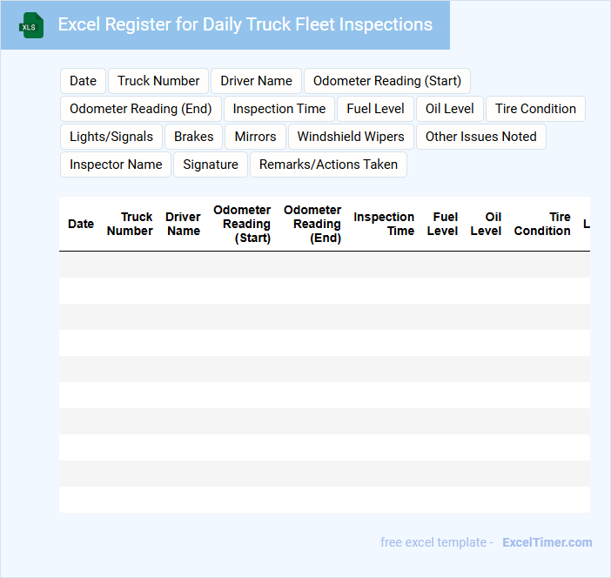Click the Inspection Time table header
The height and width of the screenshot is (578, 611).
click(x=384, y=224)
